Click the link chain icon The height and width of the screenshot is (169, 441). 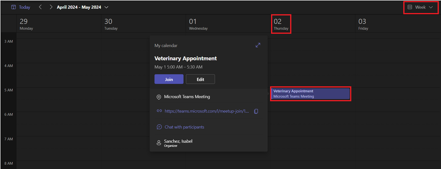(159, 111)
